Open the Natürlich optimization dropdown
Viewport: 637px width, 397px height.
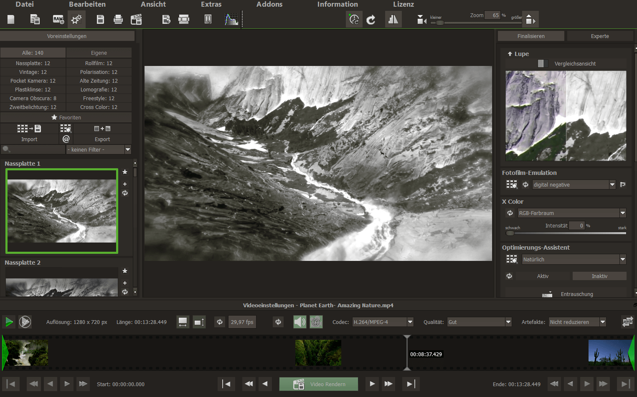pos(574,259)
